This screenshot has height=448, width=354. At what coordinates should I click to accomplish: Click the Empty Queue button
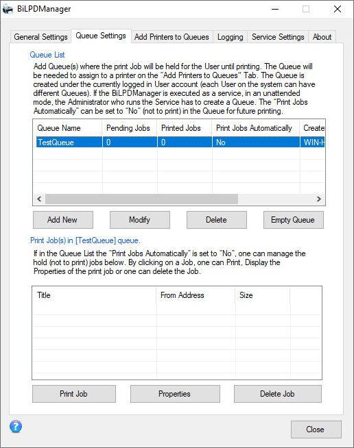[x=294, y=220]
